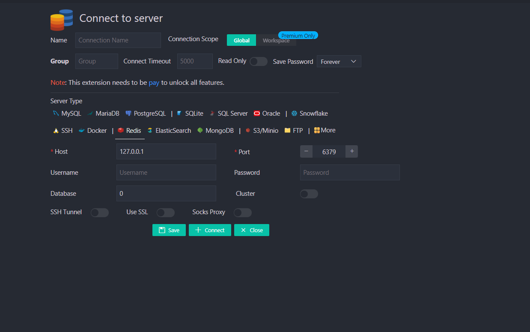Click the Connect button

(210, 230)
